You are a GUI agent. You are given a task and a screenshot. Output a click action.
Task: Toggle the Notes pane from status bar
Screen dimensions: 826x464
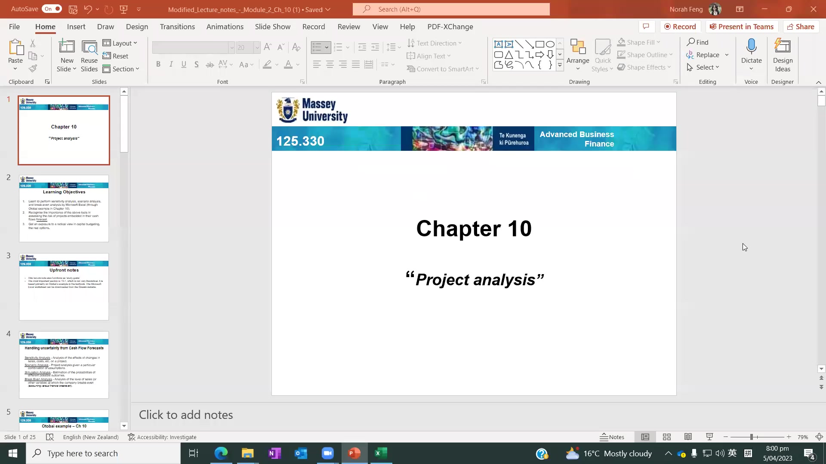[x=613, y=437]
